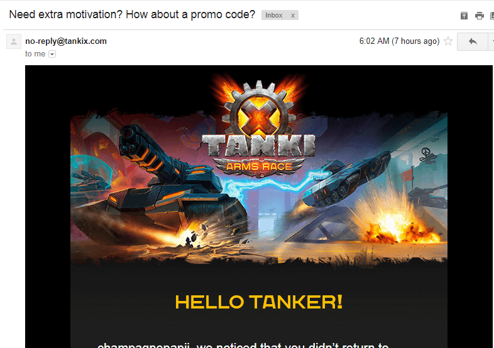This screenshot has width=494, height=348.
Task: Click the expand all icon with up arrow
Action: (464, 16)
